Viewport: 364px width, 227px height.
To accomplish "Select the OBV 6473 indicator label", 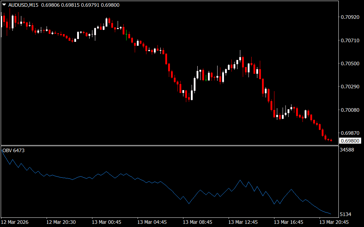I will (x=14, y=151).
